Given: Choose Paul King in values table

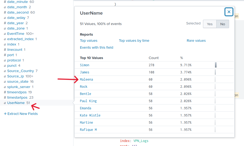Looking at the screenshot, I should [x=88, y=101].
